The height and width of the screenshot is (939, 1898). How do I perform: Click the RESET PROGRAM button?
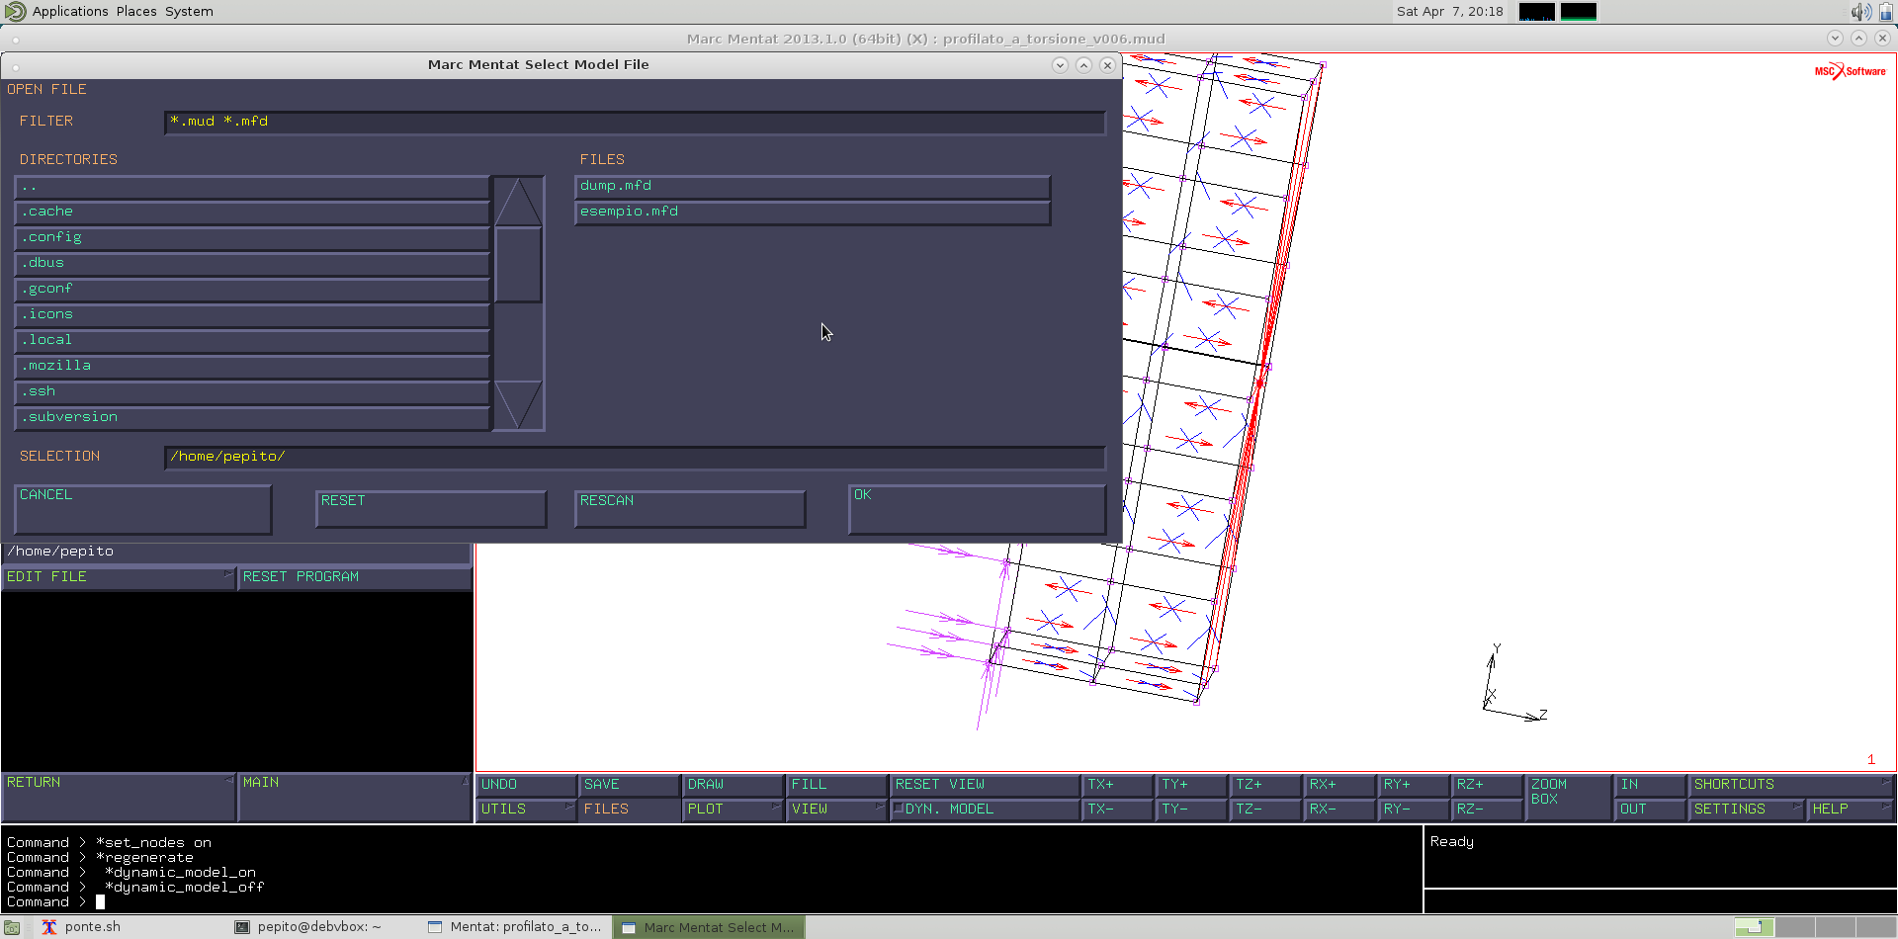(355, 577)
